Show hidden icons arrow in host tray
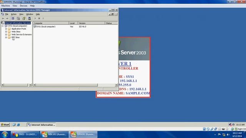246x138 pixels. tap(215, 135)
